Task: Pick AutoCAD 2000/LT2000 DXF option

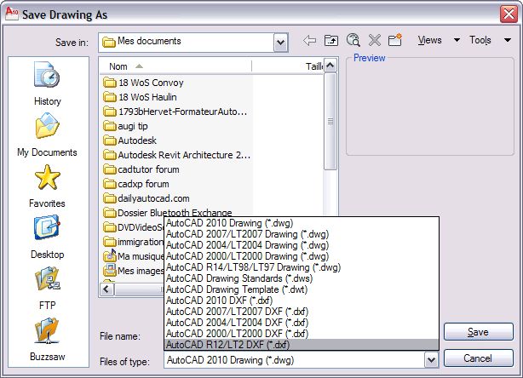Action: tap(302, 334)
